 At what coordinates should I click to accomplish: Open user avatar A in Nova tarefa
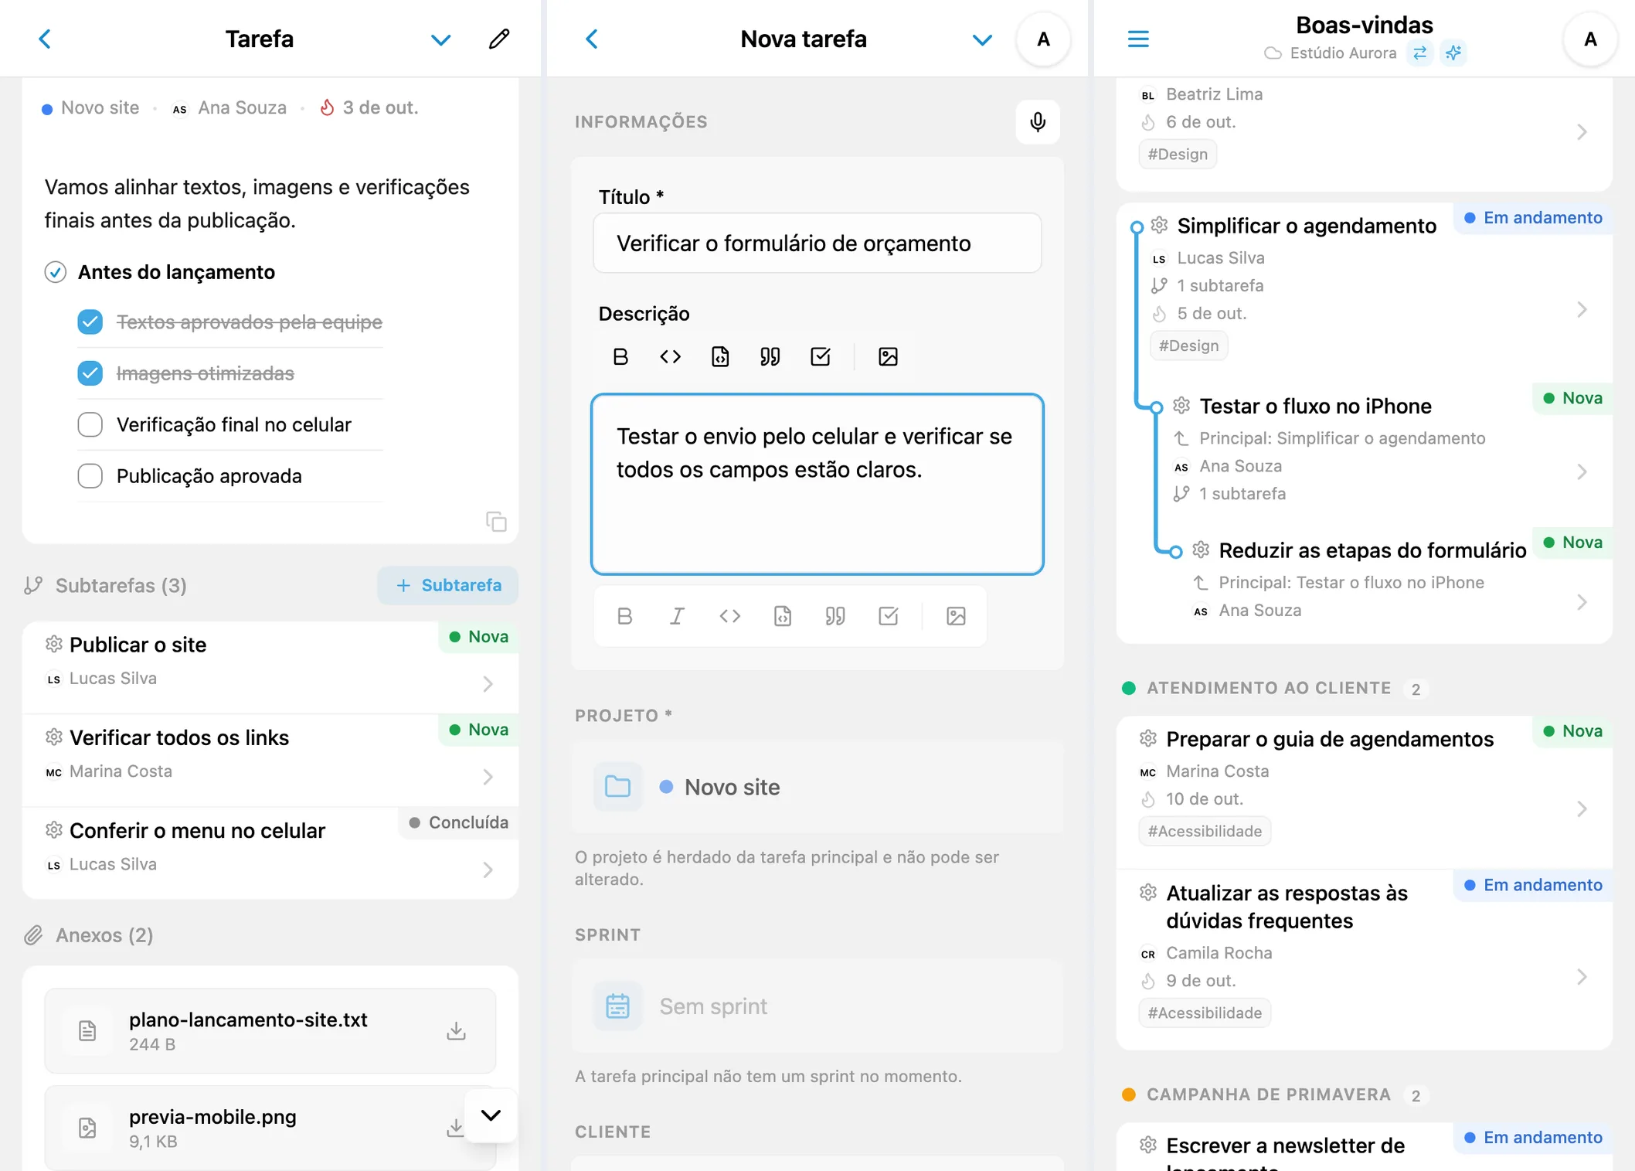coord(1043,39)
